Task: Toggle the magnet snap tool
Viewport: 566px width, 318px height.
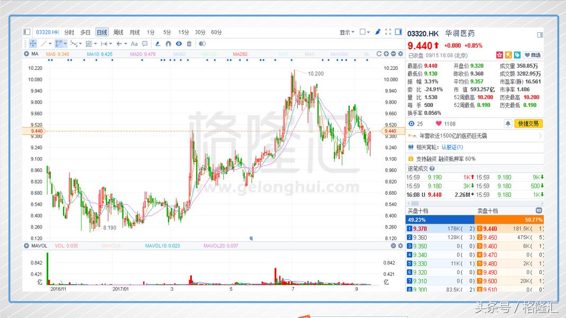Action: [x=168, y=43]
